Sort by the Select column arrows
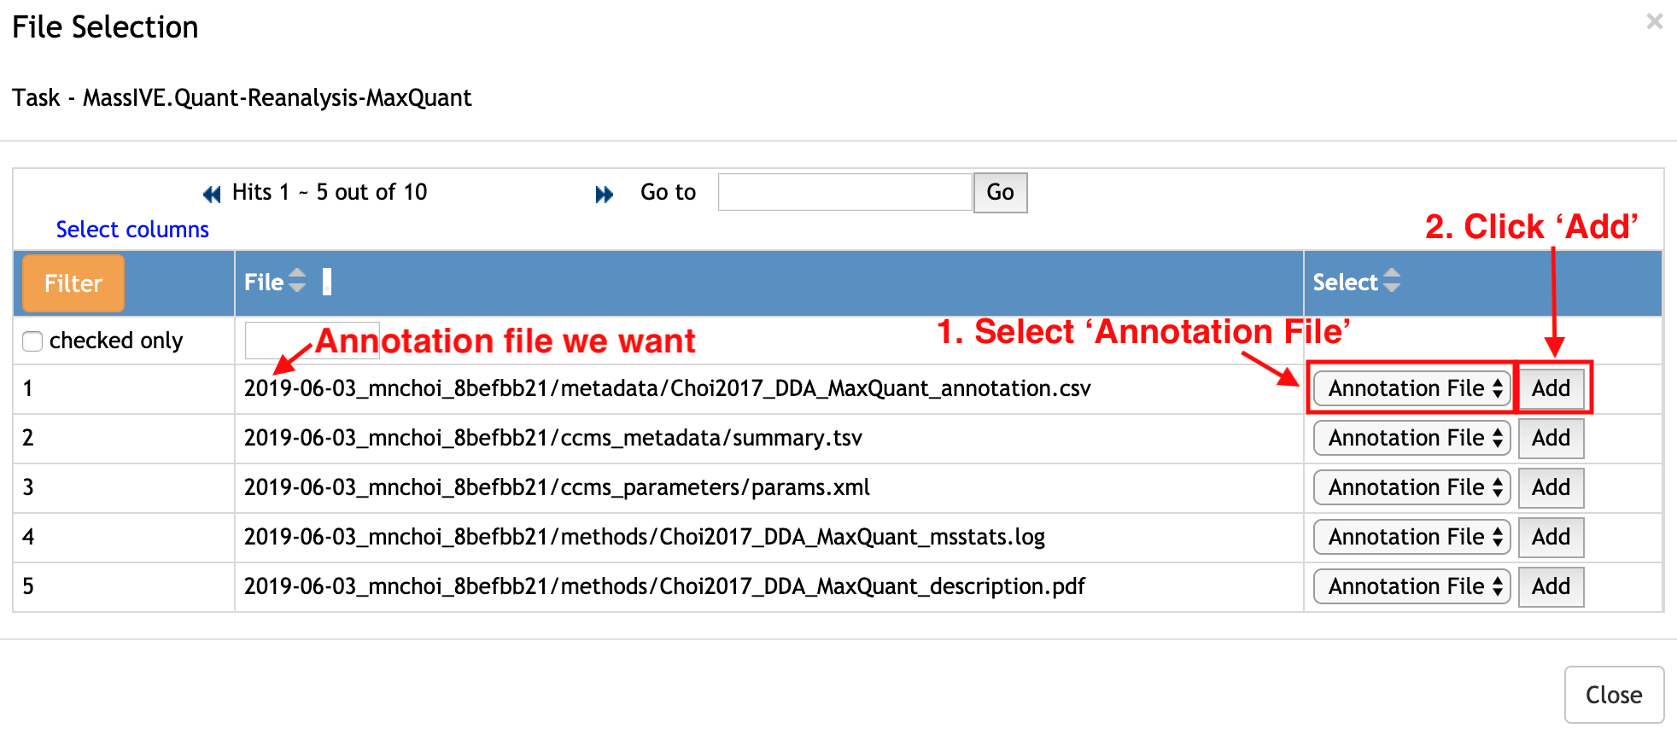 click(x=1392, y=281)
